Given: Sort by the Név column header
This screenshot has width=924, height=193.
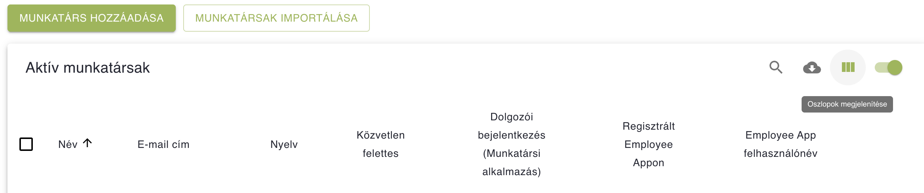Looking at the screenshot, I should point(68,145).
